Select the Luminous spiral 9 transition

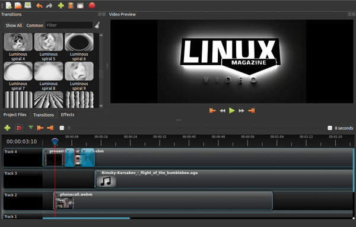coord(79,76)
